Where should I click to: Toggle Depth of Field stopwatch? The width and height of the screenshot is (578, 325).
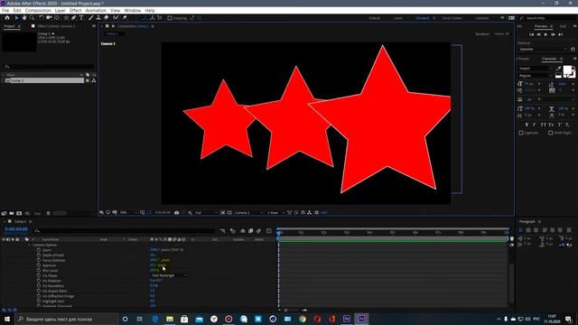[x=39, y=255]
